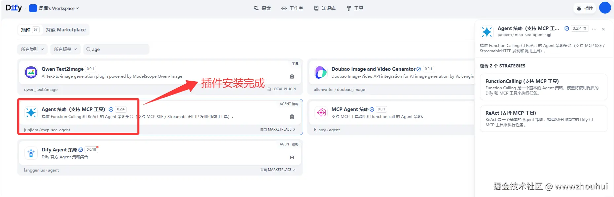Open 来自 MARKETPLACE link of langgenius agent card
The width and height of the screenshot is (614, 197).
coord(278,170)
